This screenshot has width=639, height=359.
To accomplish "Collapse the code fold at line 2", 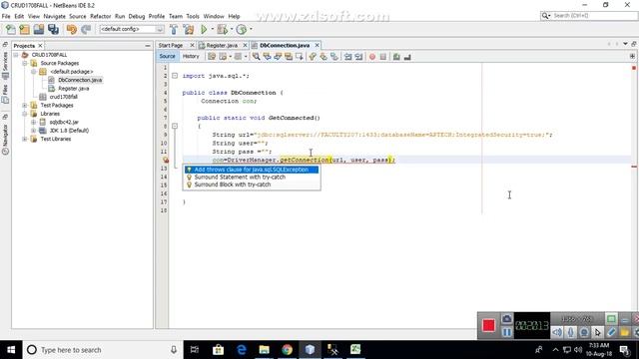I will click(175, 76).
